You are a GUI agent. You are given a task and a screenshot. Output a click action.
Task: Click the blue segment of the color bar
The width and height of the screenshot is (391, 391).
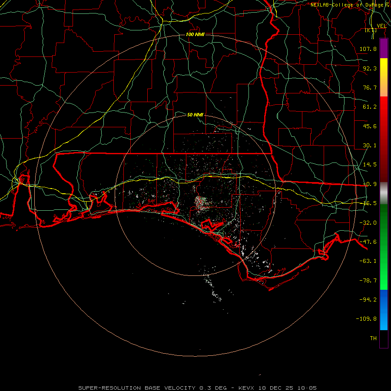pos(384,310)
